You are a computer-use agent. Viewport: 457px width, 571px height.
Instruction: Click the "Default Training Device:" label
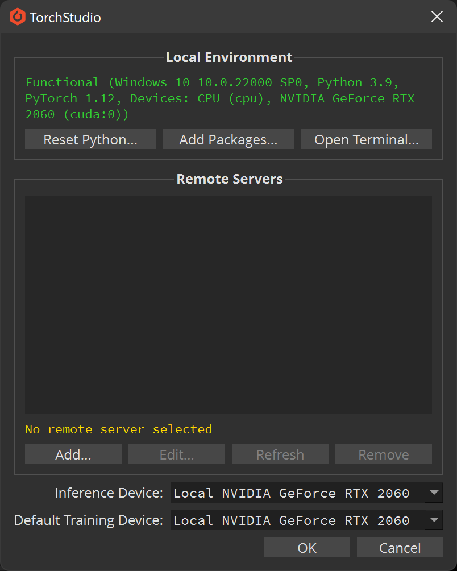pyautogui.click(x=89, y=520)
